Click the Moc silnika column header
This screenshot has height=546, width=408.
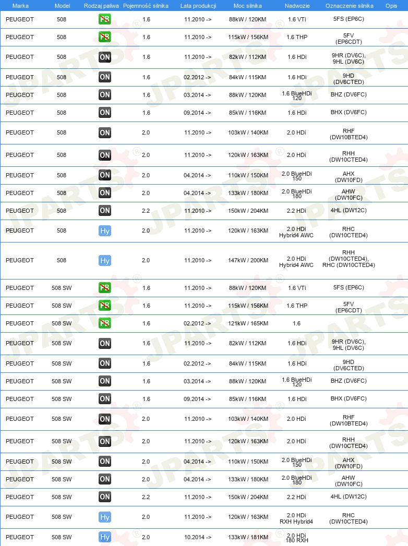tap(248, 6)
